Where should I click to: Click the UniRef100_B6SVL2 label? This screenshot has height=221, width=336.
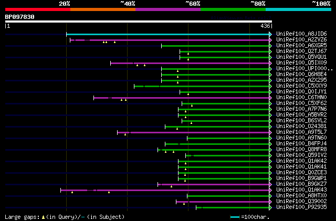tap(301, 121)
